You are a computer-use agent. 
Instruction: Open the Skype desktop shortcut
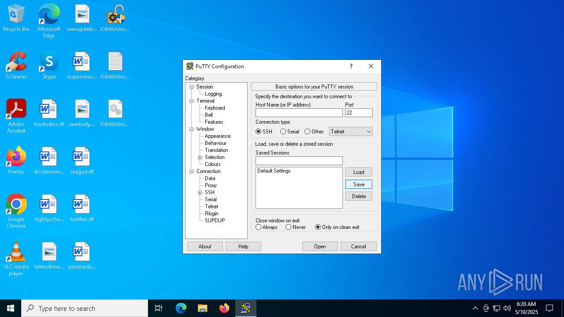coord(49,66)
